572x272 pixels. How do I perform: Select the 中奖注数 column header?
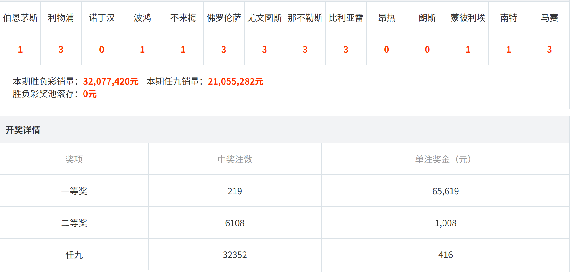click(235, 159)
